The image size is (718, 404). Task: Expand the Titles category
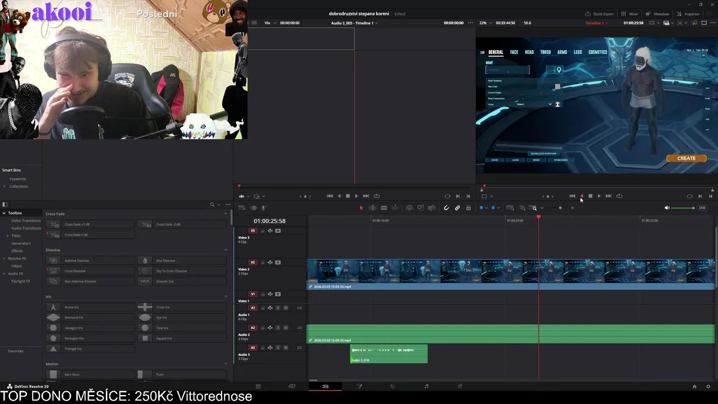click(x=8, y=236)
